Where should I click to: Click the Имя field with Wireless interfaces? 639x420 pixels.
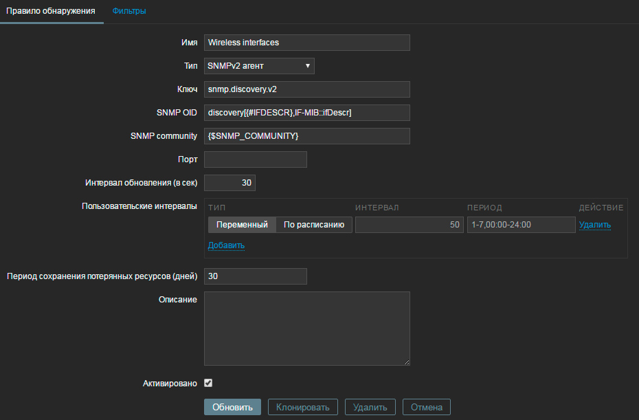[x=306, y=43]
